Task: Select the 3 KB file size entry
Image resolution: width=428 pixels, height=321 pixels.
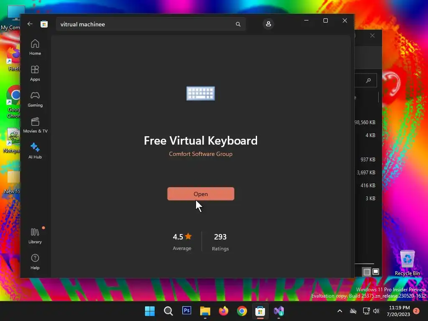Action: point(370,199)
